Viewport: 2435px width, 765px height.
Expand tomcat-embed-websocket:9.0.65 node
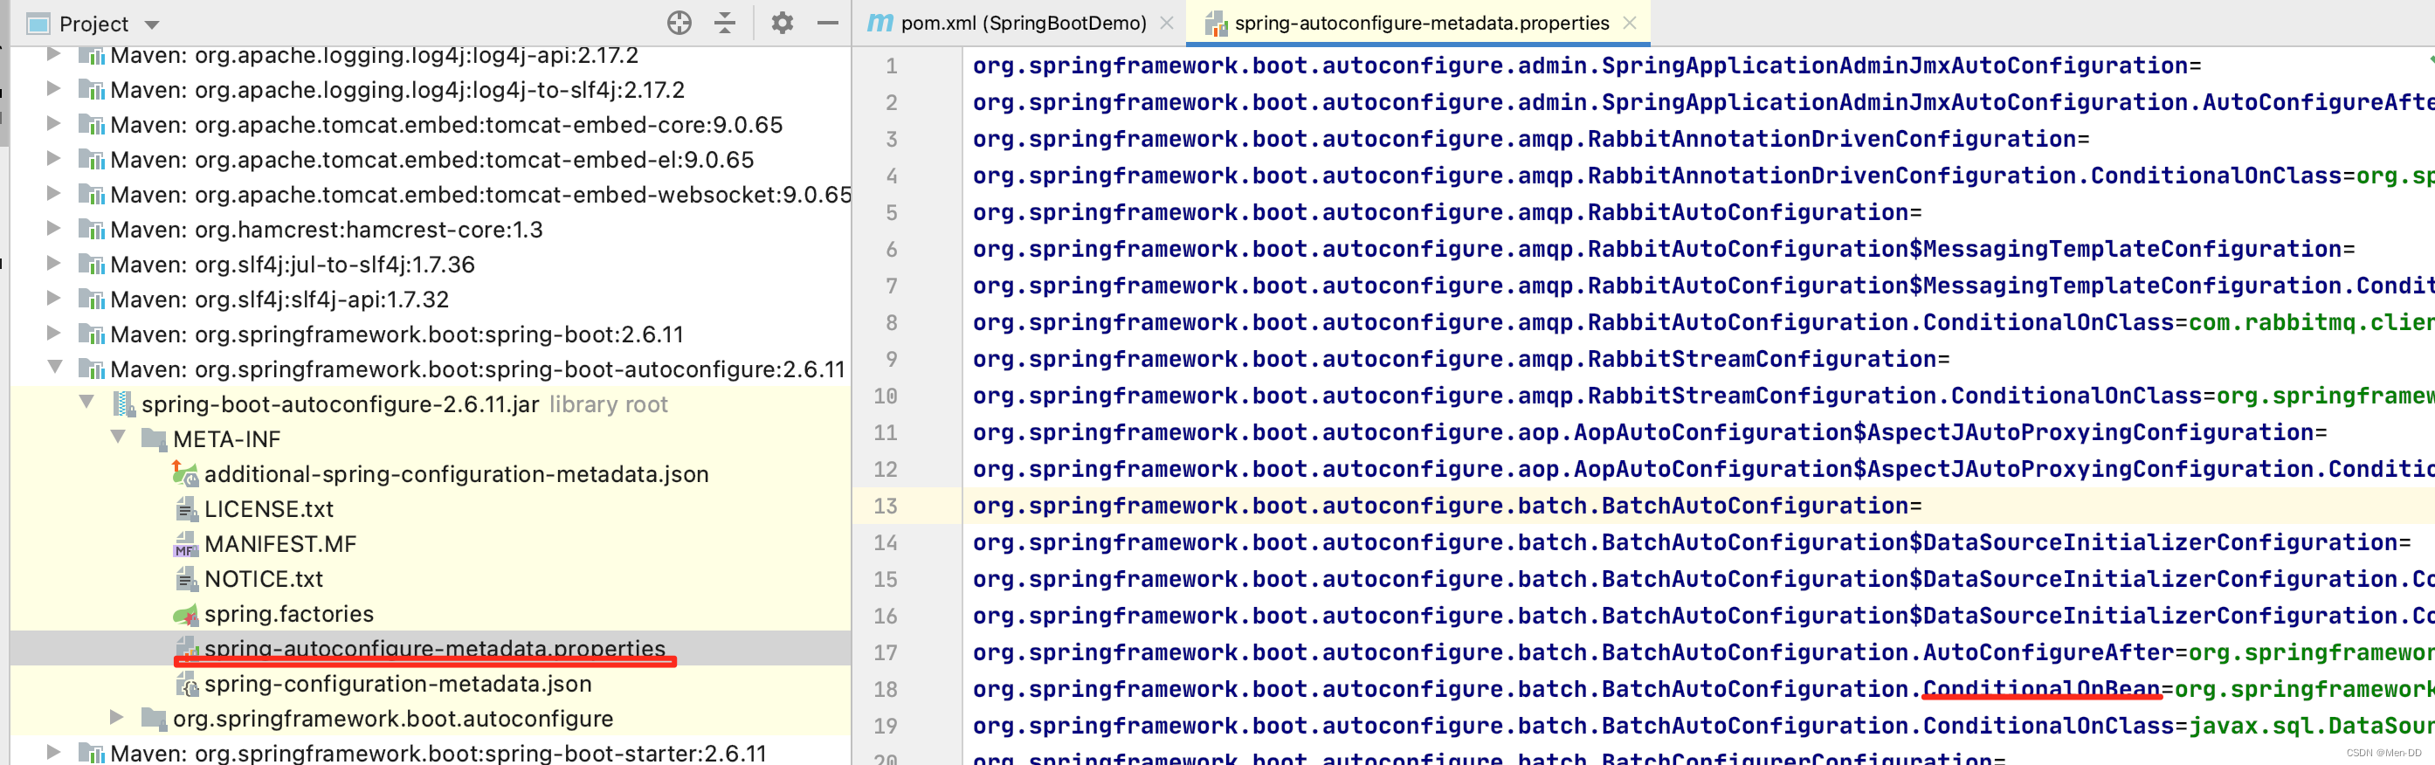[54, 194]
